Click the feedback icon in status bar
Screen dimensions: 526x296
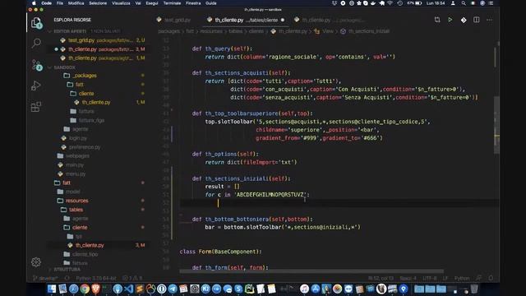tap(478, 278)
